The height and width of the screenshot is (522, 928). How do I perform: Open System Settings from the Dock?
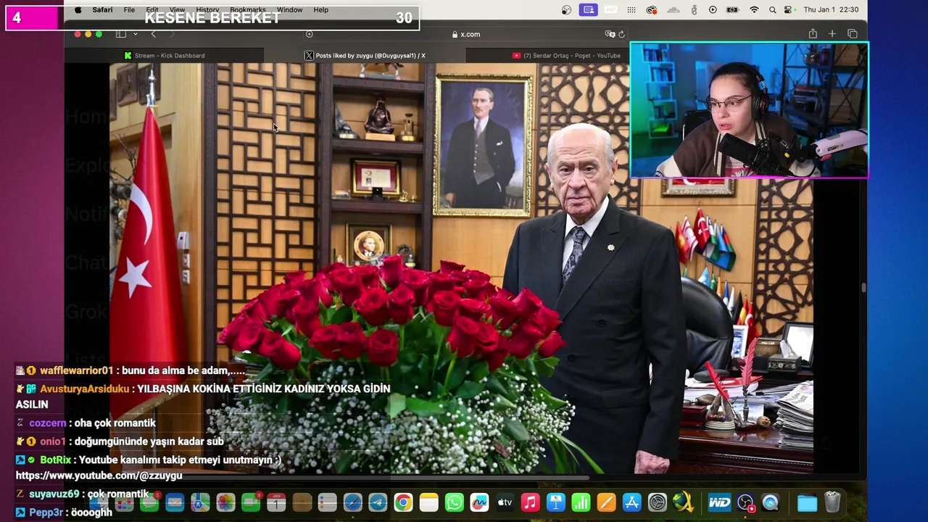coord(658,502)
